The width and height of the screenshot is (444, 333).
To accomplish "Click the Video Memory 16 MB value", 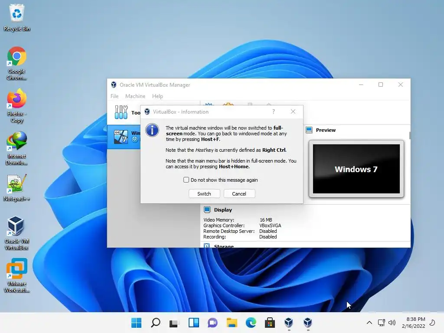I will pyautogui.click(x=266, y=220).
